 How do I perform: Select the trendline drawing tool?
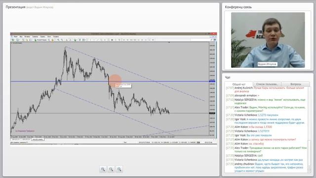coord(98,40)
